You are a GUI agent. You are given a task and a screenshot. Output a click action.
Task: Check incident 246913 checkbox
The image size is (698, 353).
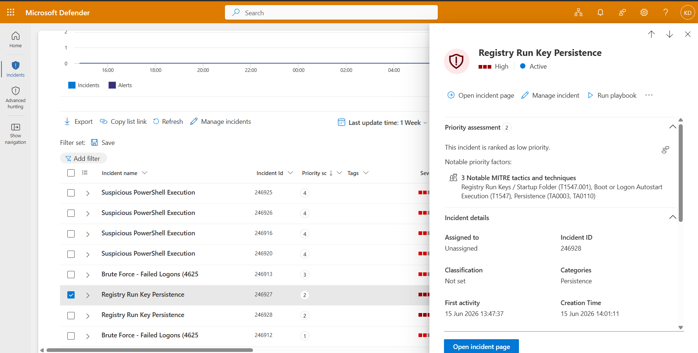coord(71,275)
